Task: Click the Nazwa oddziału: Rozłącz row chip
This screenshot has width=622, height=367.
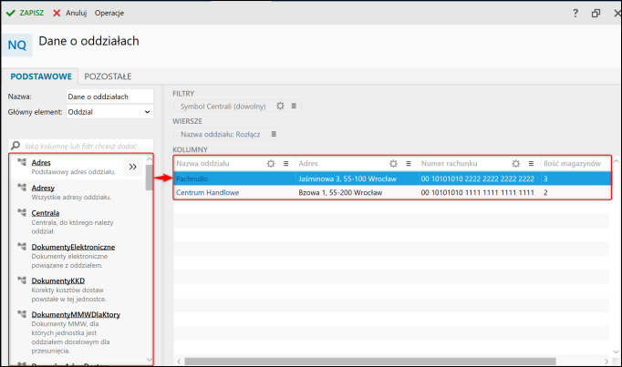Action: (x=221, y=134)
